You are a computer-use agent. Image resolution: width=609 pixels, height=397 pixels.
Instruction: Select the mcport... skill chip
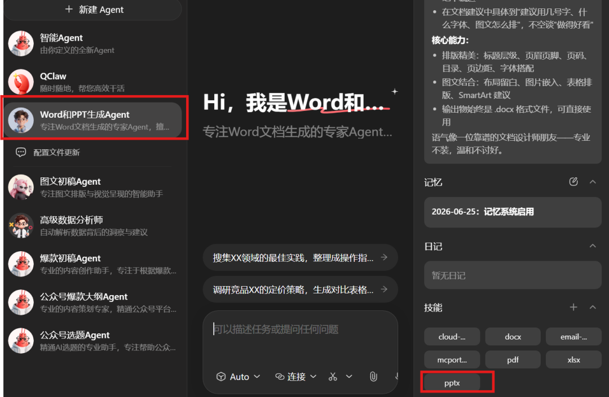tap(452, 359)
